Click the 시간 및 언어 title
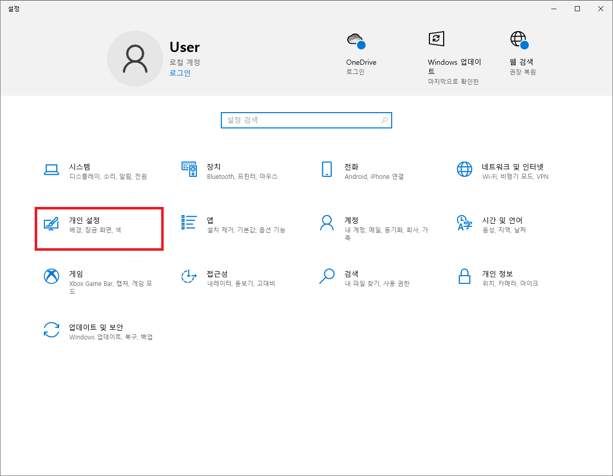This screenshot has width=613, height=476. click(502, 220)
